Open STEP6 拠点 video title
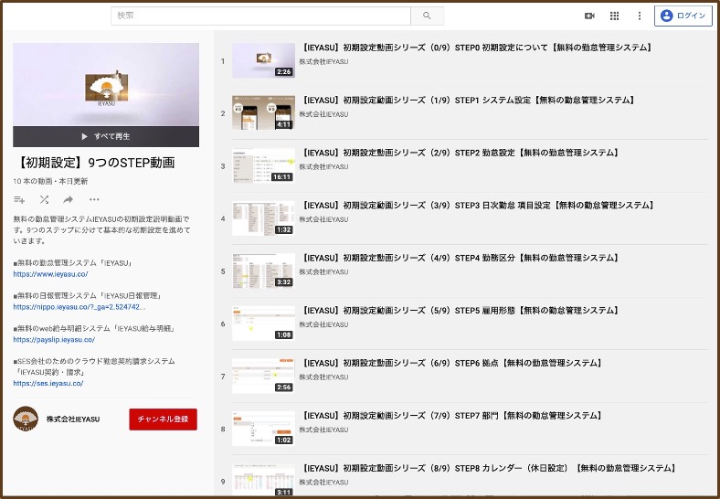 pos(452,363)
